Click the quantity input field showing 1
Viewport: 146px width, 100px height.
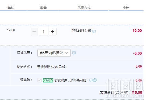tap(44, 32)
